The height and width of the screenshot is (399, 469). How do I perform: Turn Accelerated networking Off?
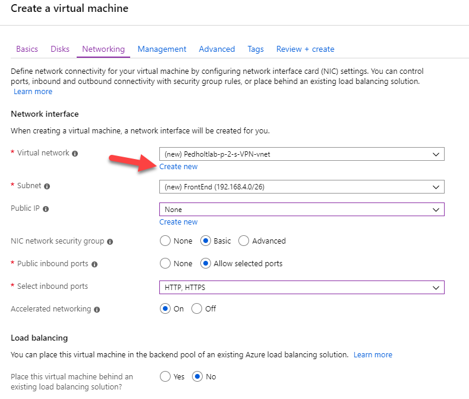[197, 308]
